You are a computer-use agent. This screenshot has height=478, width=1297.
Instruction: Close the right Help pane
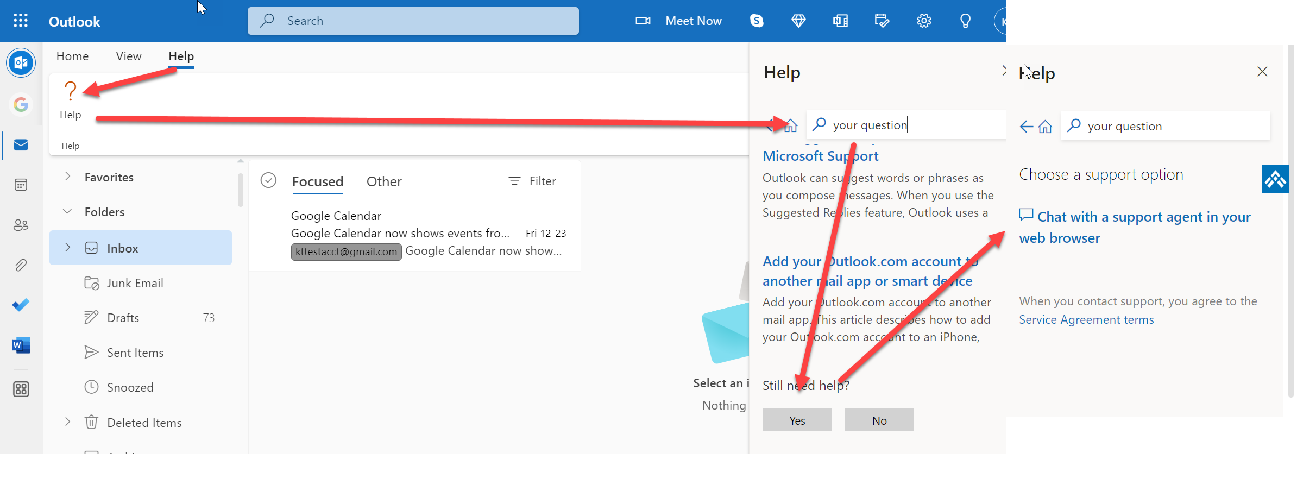(1262, 72)
